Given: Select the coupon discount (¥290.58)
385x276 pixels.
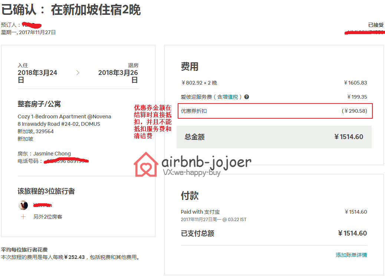Looking at the screenshot, I should [x=354, y=111].
